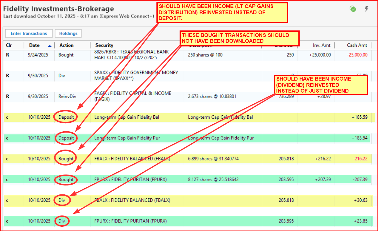Click the Action column header

(66, 45)
